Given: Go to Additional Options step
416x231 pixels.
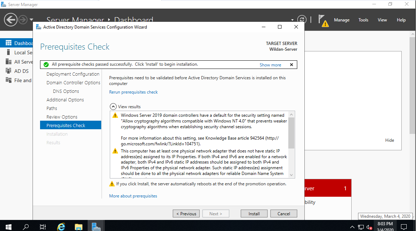Looking at the screenshot, I should click(x=65, y=100).
